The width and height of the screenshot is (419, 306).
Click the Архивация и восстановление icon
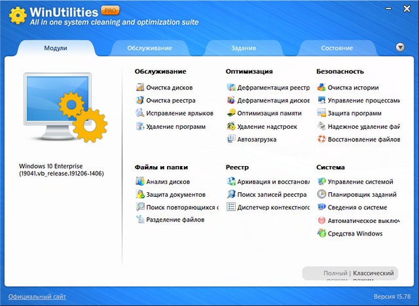click(x=231, y=181)
